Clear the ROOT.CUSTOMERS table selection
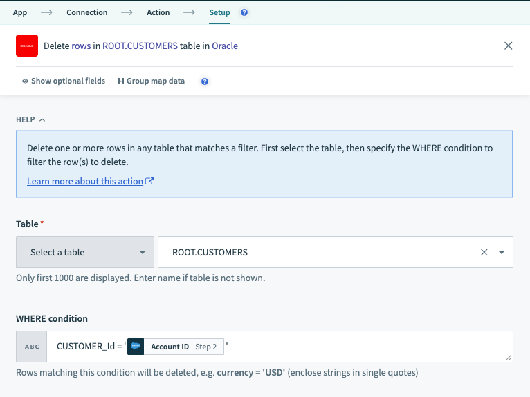 (484, 253)
